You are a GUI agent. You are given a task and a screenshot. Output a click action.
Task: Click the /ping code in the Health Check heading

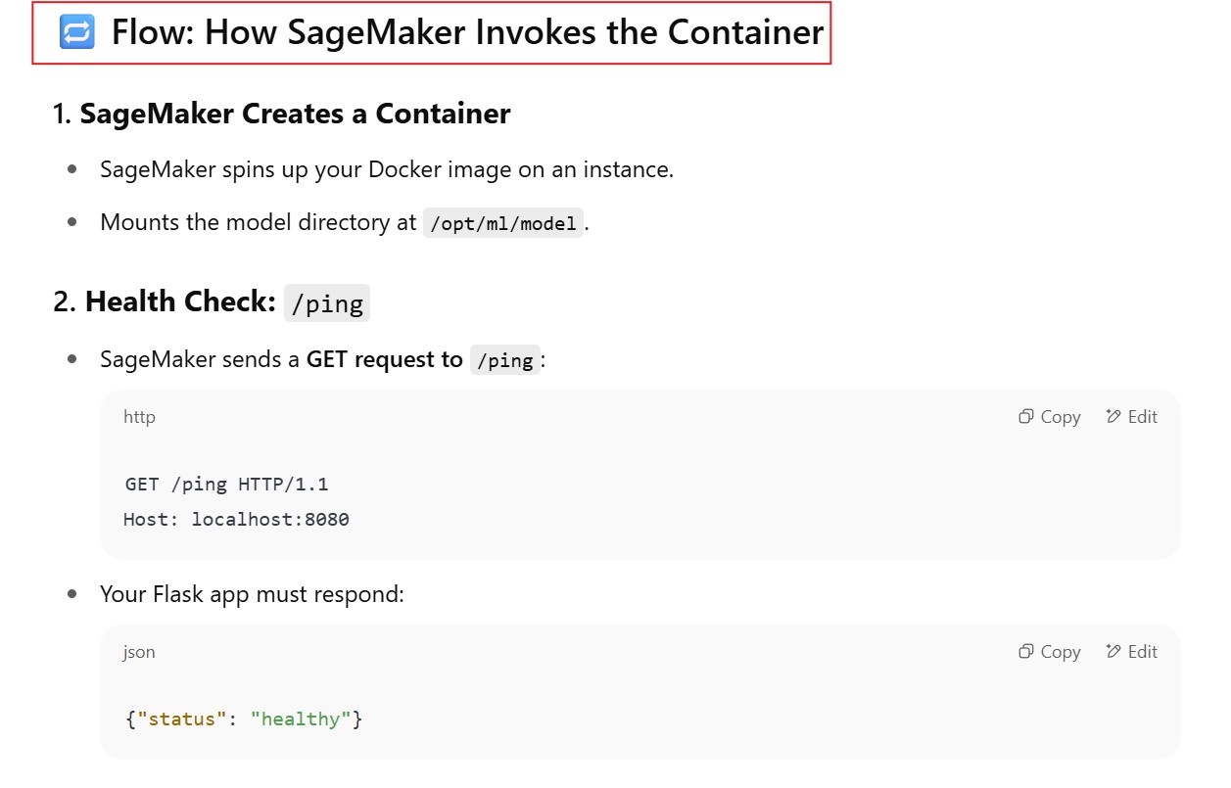[x=327, y=303]
